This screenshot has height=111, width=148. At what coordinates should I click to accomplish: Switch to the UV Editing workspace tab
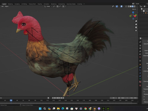(x=24, y=4)
